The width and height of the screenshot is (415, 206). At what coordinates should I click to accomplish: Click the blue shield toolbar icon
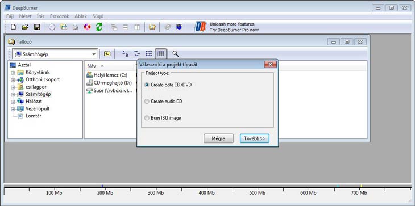(179, 27)
